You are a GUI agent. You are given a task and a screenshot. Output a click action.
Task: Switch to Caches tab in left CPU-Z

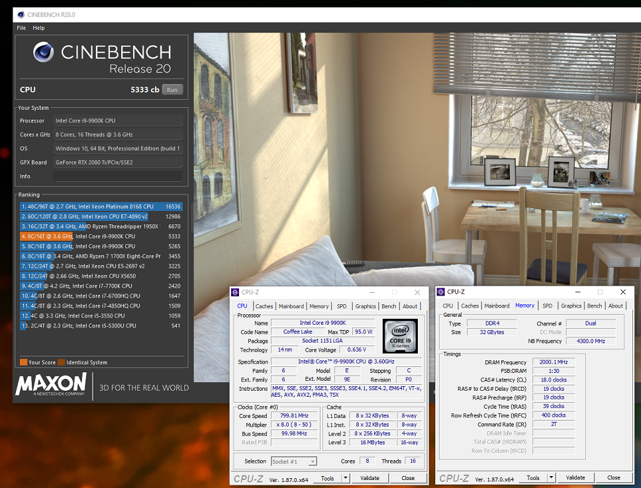264,306
